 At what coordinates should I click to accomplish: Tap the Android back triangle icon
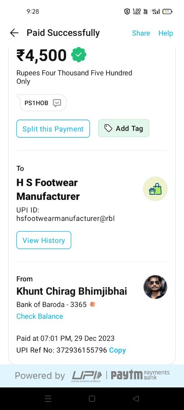click(136, 399)
